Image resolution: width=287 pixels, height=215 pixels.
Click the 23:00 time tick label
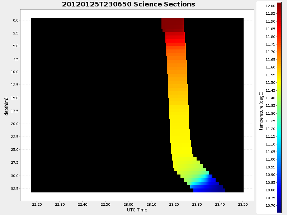click(128, 204)
